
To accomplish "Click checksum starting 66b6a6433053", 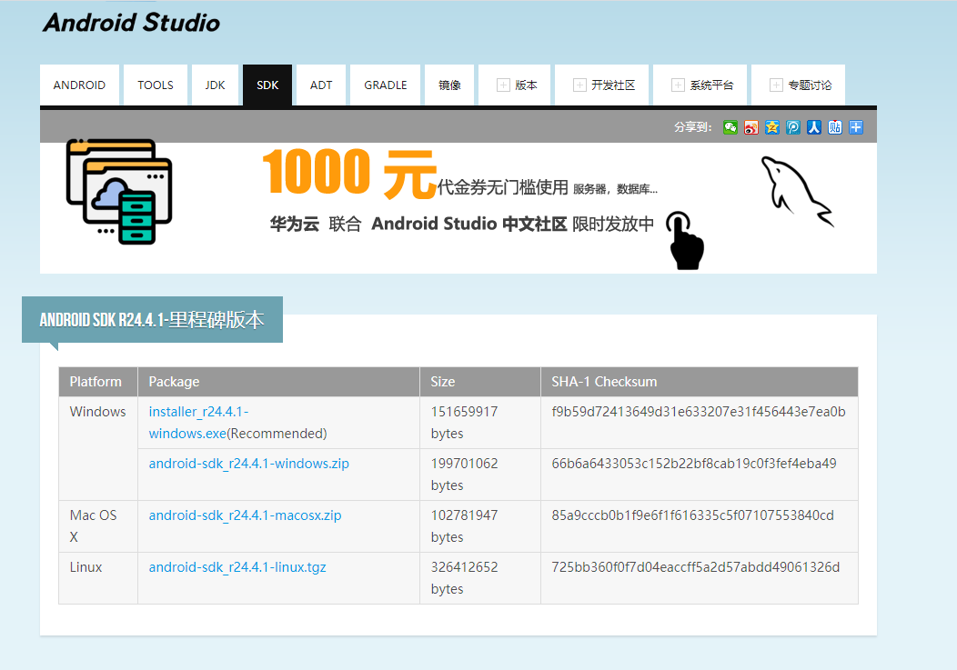I will coord(694,463).
